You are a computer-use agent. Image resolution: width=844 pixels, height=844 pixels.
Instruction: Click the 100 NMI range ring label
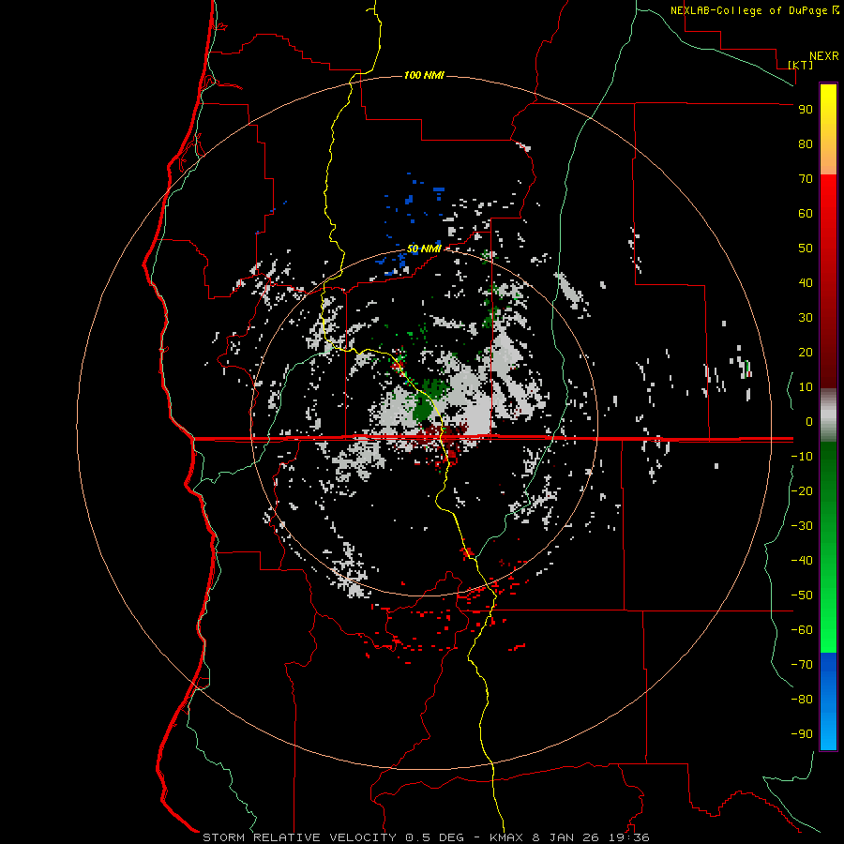(424, 75)
